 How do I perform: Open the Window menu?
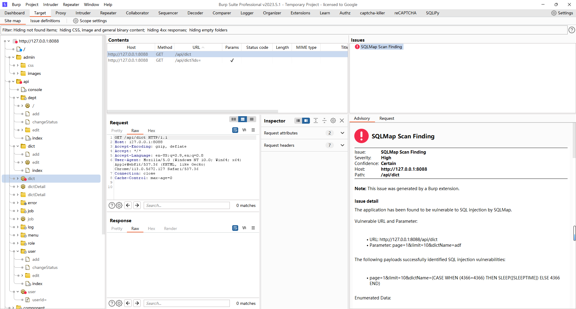click(91, 4)
